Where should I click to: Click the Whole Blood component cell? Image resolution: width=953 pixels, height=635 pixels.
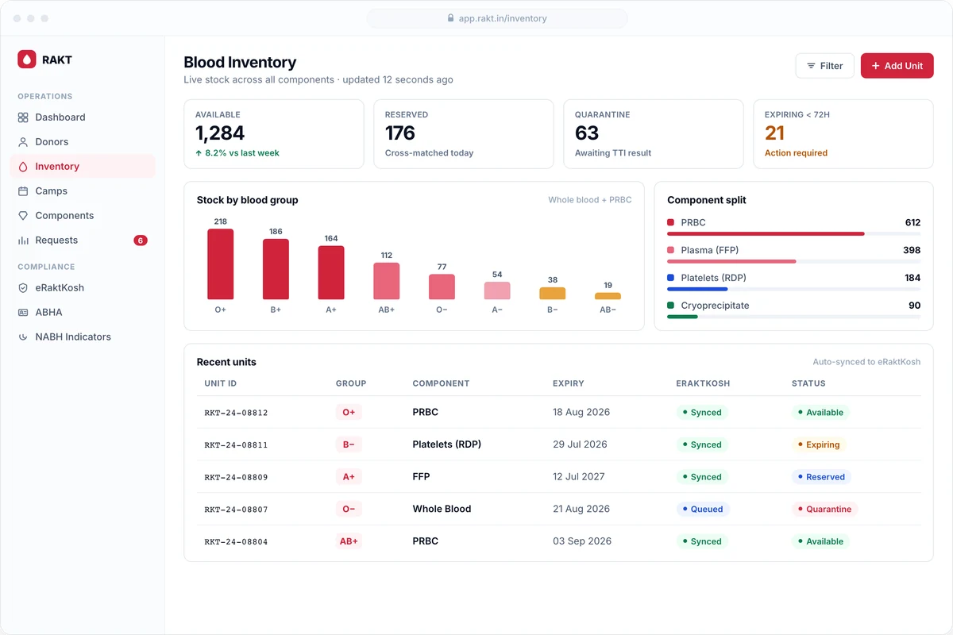tap(442, 509)
